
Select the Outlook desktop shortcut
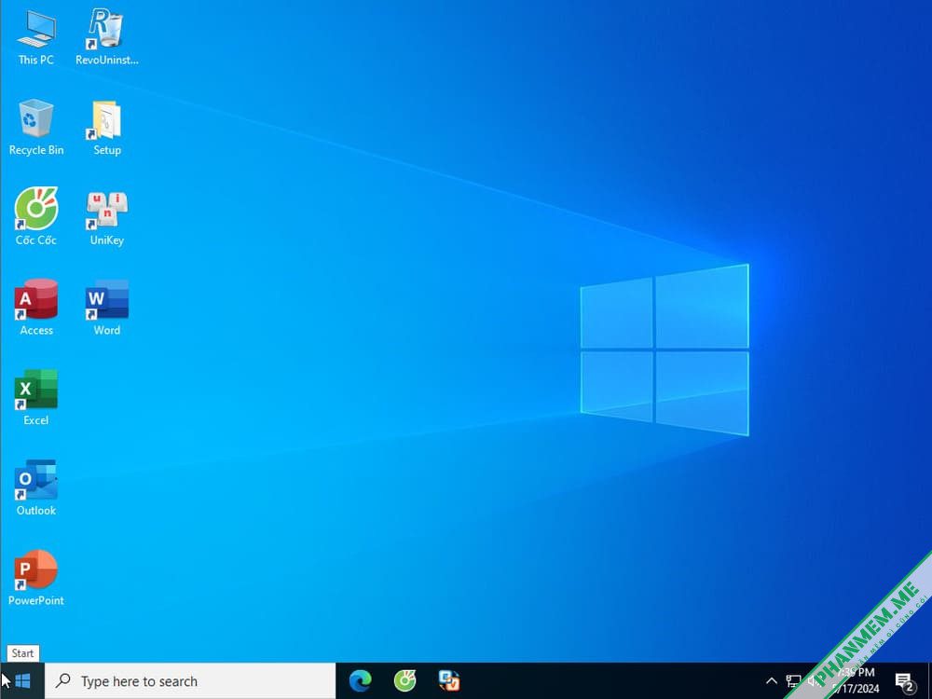(x=35, y=487)
